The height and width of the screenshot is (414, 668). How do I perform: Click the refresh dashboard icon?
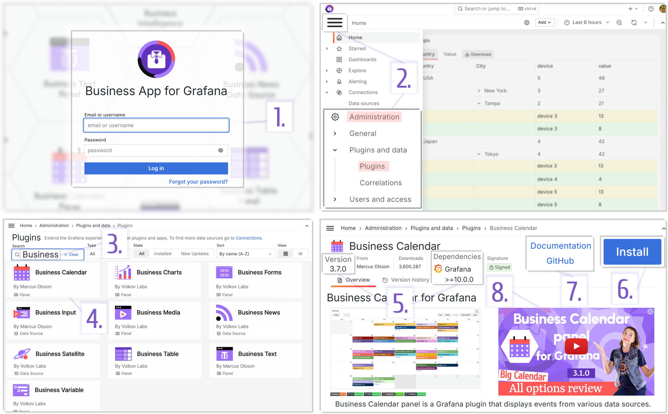tap(634, 22)
